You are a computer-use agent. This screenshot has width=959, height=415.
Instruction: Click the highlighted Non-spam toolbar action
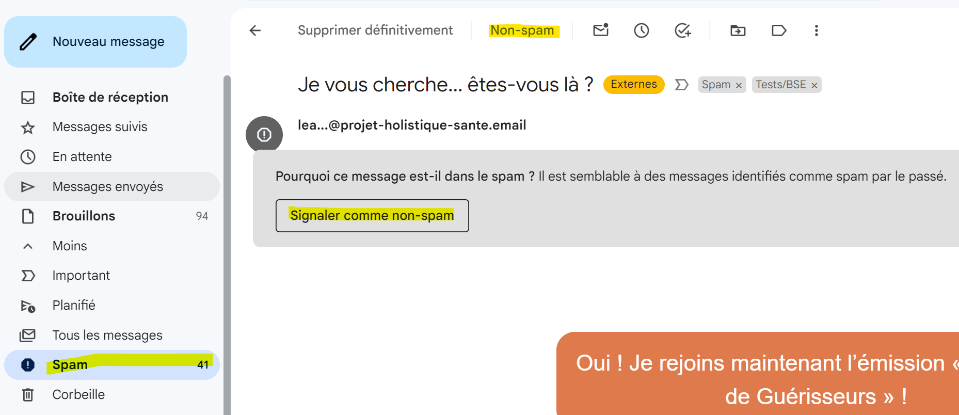click(523, 30)
